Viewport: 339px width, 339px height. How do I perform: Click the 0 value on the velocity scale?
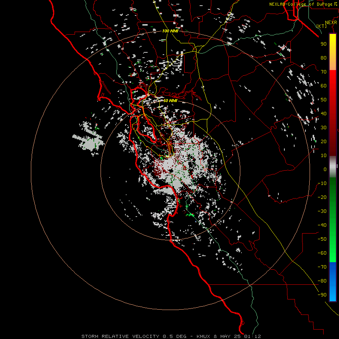click(325, 169)
